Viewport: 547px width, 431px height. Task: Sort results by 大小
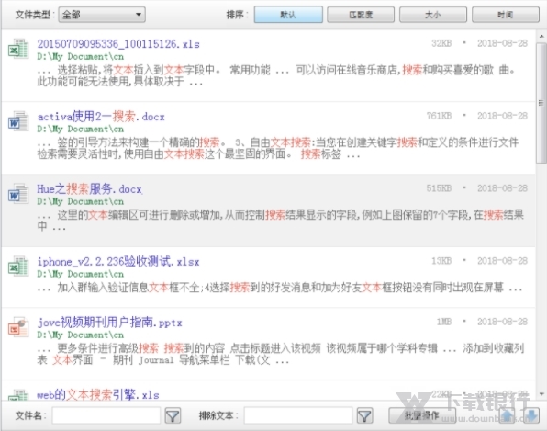click(433, 15)
